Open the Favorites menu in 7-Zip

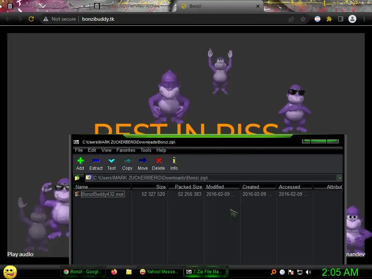[126, 150]
